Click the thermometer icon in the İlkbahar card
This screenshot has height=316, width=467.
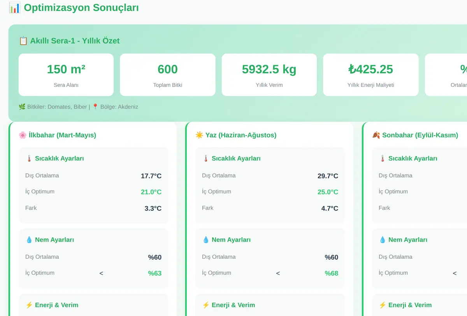29,159
